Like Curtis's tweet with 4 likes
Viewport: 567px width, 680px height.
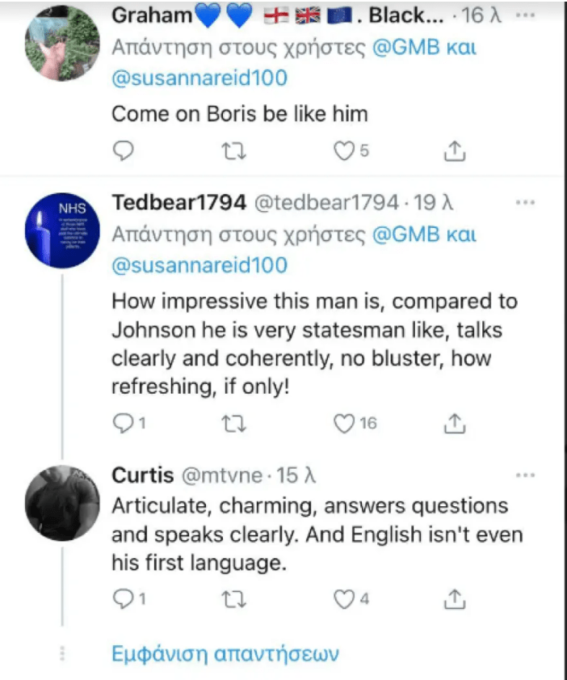(x=345, y=599)
